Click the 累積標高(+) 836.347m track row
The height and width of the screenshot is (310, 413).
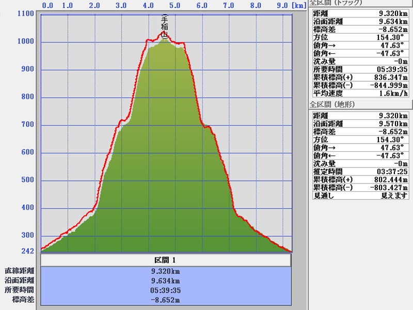(x=360, y=77)
